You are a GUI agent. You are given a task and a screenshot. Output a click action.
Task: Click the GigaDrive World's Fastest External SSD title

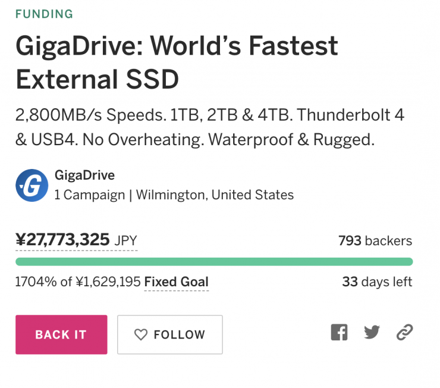tap(177, 62)
